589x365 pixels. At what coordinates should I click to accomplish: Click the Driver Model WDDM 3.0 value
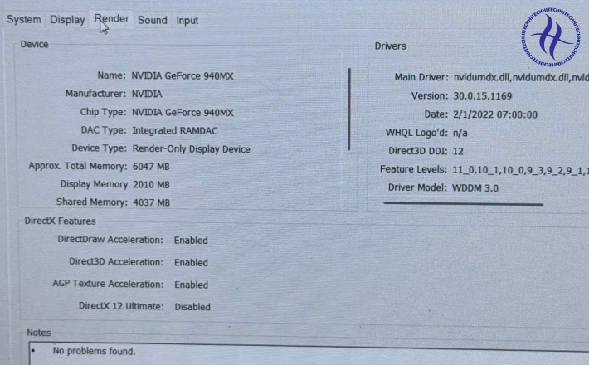pos(475,187)
